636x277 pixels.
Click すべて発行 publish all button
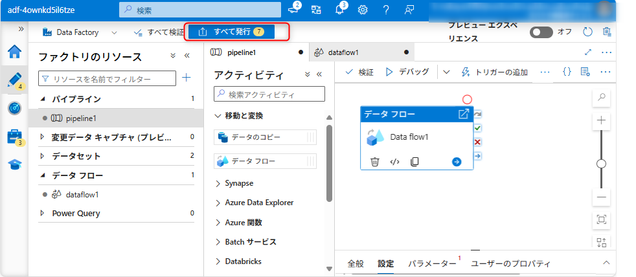(231, 32)
